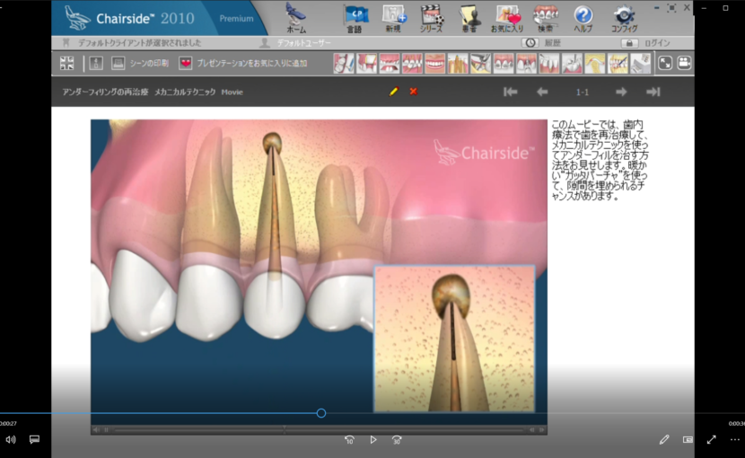This screenshot has width=745, height=458.
Task: Click the Japanese description paragraph
Action: (x=600, y=160)
